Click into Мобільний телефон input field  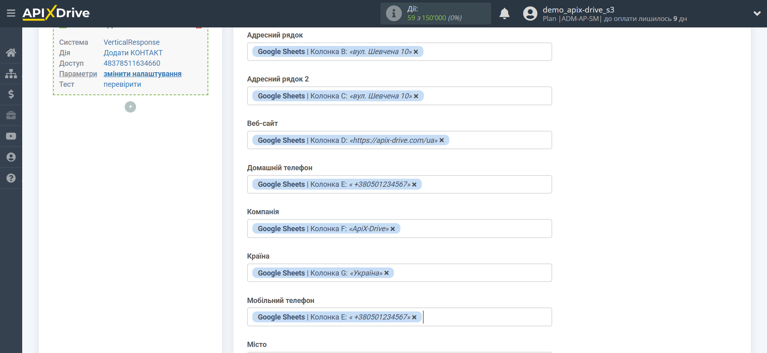coord(399,317)
